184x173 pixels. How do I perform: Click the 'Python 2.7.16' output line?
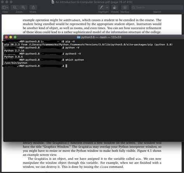pos(14,51)
